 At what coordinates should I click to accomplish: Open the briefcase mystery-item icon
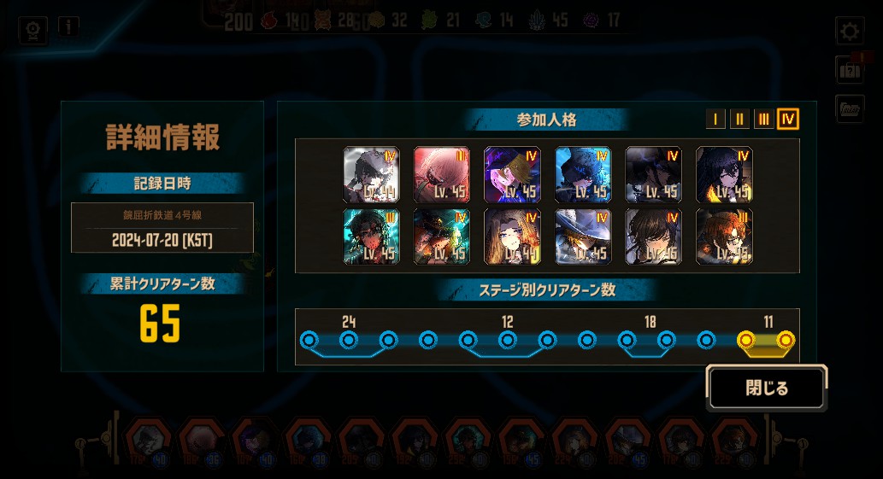point(849,70)
